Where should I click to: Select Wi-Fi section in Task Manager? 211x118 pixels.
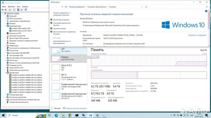69,77
